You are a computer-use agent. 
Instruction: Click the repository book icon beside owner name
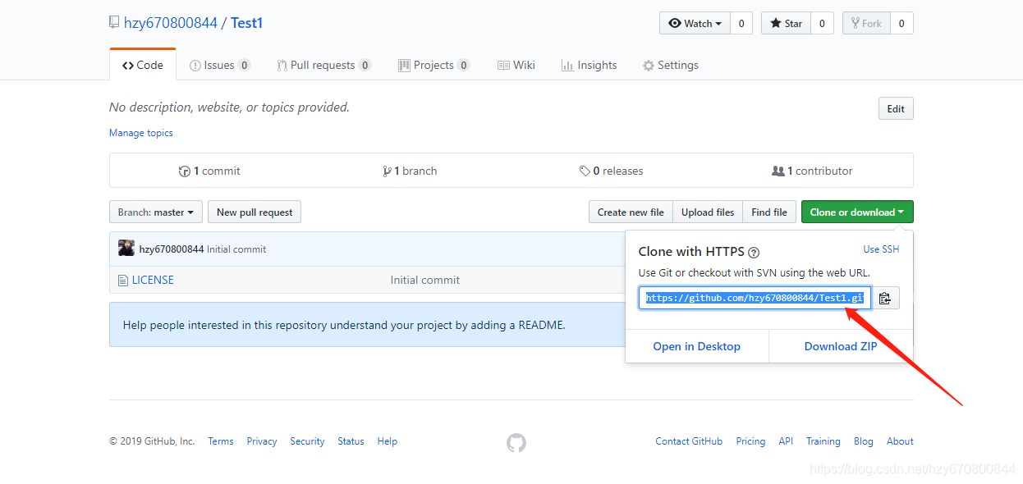(x=114, y=23)
